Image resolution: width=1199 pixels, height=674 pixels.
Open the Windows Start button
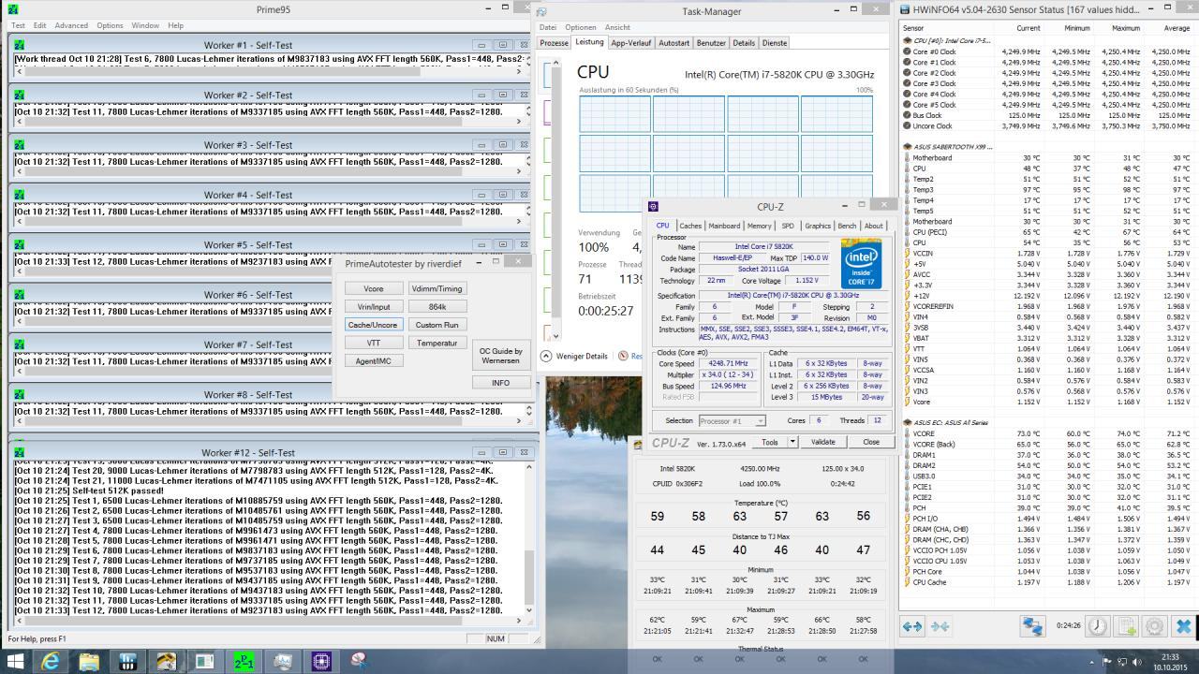click(x=15, y=661)
